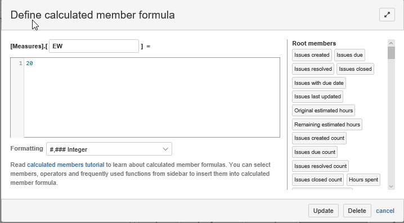Viewport: 404px width, 223px height.
Task: Insert the Issues closed member
Action: (355, 69)
